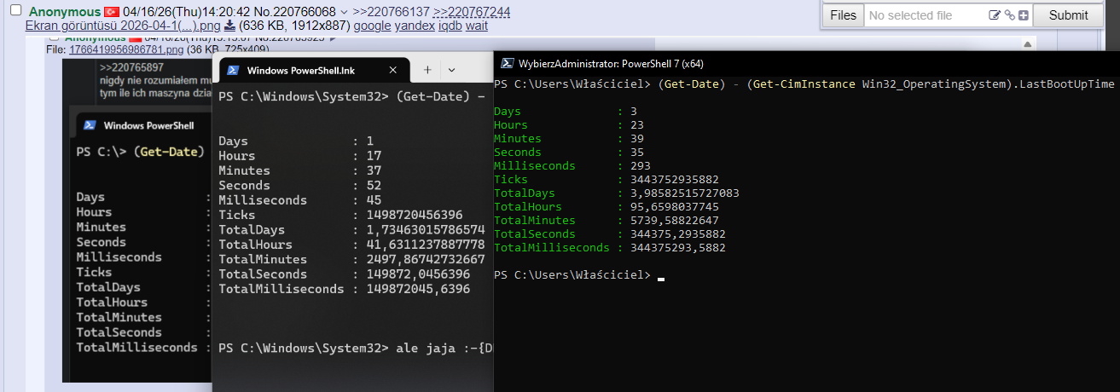
Task: Click the Turkish flag next to Anonymous
Action: (x=112, y=12)
